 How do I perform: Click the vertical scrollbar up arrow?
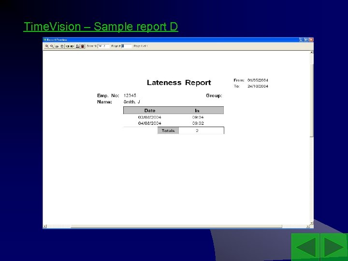312,52
